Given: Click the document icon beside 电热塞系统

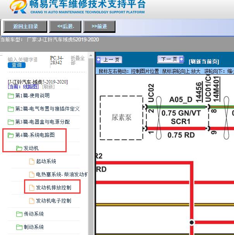Looking at the screenshot, I should pos(31,175).
